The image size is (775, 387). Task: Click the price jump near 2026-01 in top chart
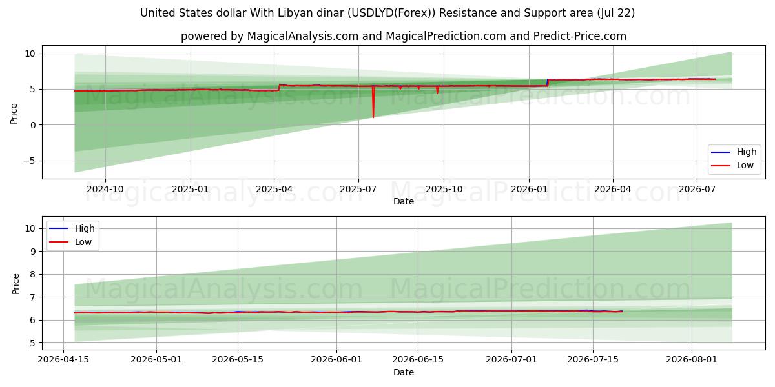tap(548, 83)
